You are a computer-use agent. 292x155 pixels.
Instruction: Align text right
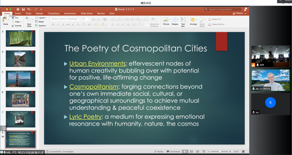pyautogui.click(x=123, y=24)
